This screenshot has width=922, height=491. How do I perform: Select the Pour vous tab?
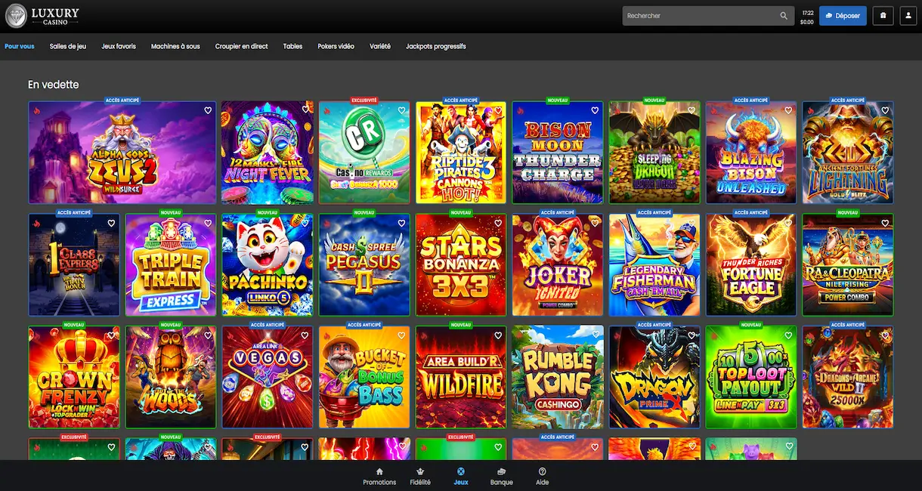[x=20, y=46]
